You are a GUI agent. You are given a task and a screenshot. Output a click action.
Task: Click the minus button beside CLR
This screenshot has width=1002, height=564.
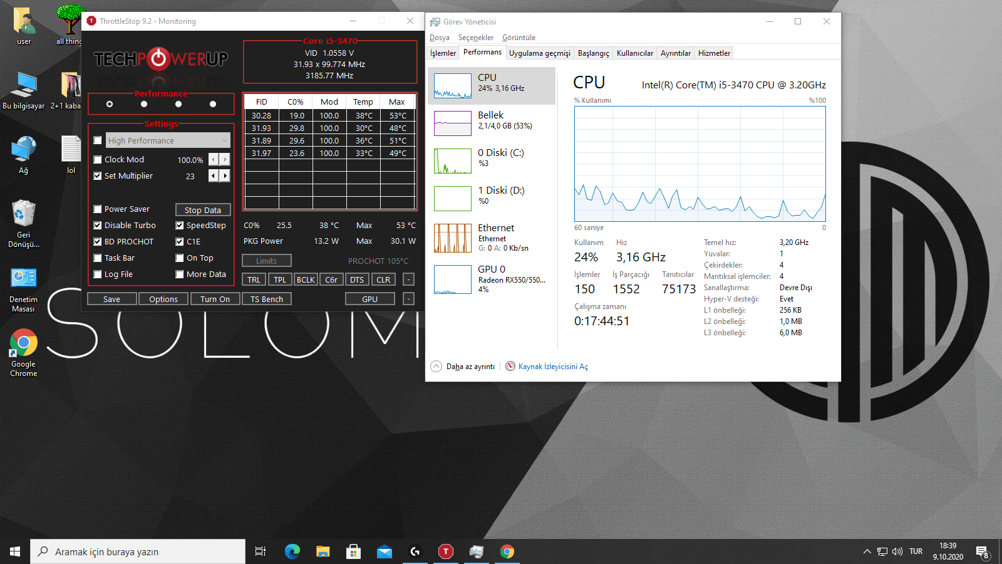(x=408, y=279)
